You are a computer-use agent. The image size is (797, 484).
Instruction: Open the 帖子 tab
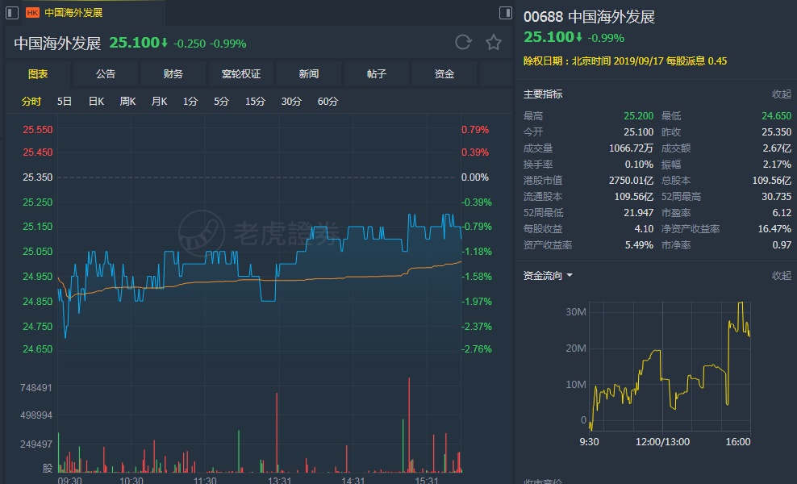click(376, 73)
